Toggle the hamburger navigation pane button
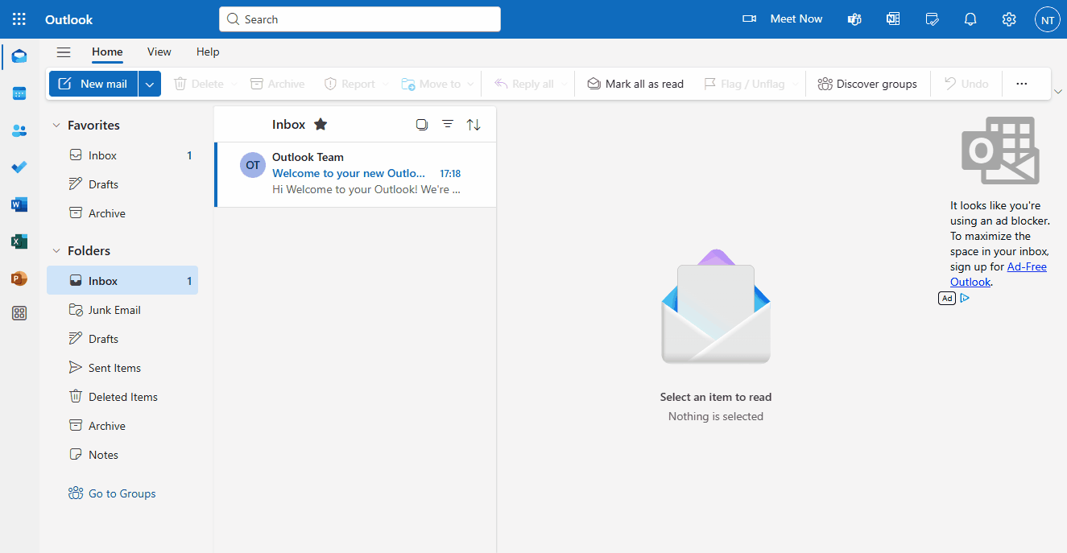 point(64,52)
